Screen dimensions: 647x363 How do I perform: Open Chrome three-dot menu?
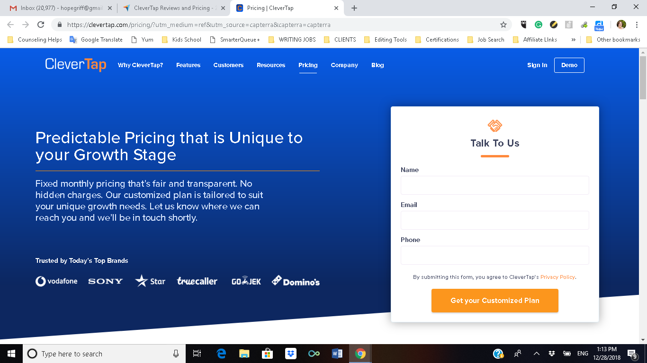[x=637, y=25]
